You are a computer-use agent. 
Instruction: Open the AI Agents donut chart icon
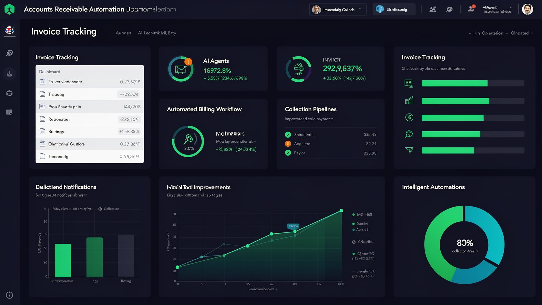click(x=181, y=69)
